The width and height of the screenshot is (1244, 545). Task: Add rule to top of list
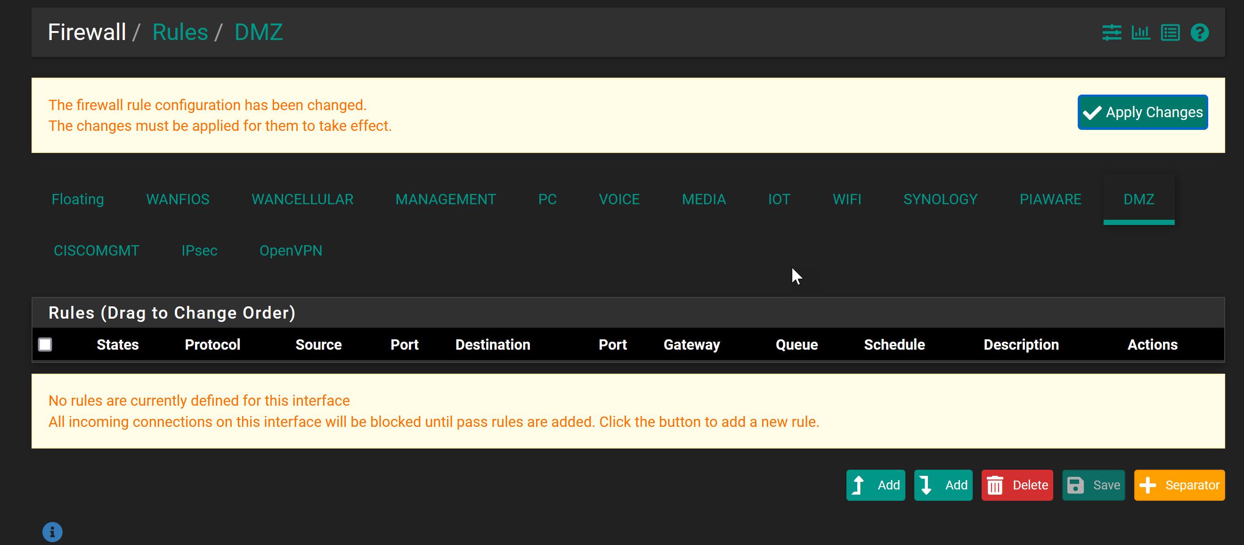(876, 485)
